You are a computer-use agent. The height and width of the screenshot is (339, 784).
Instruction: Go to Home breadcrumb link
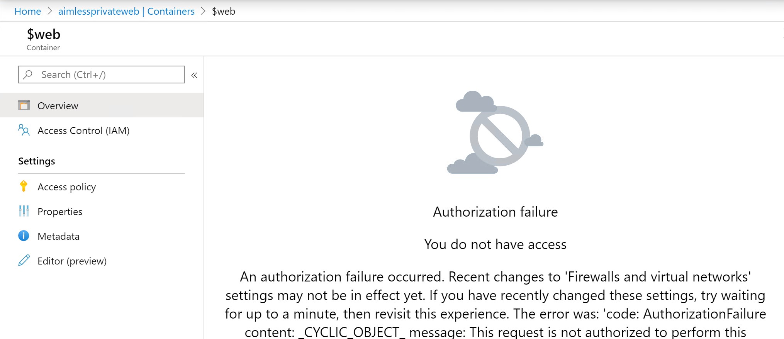pyautogui.click(x=28, y=11)
